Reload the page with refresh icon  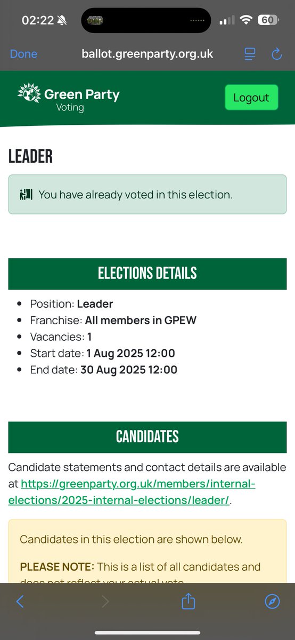coord(276,53)
